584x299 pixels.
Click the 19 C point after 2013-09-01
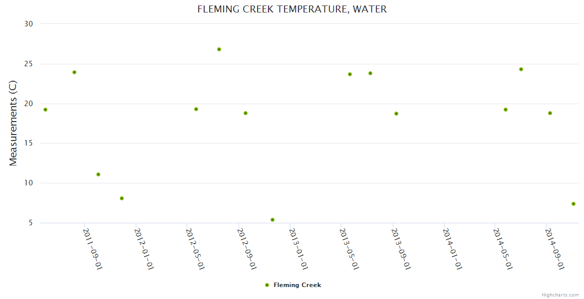(396, 114)
